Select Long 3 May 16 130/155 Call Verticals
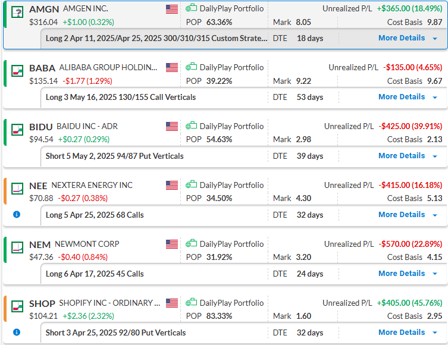The height and width of the screenshot is (345, 448). click(121, 97)
